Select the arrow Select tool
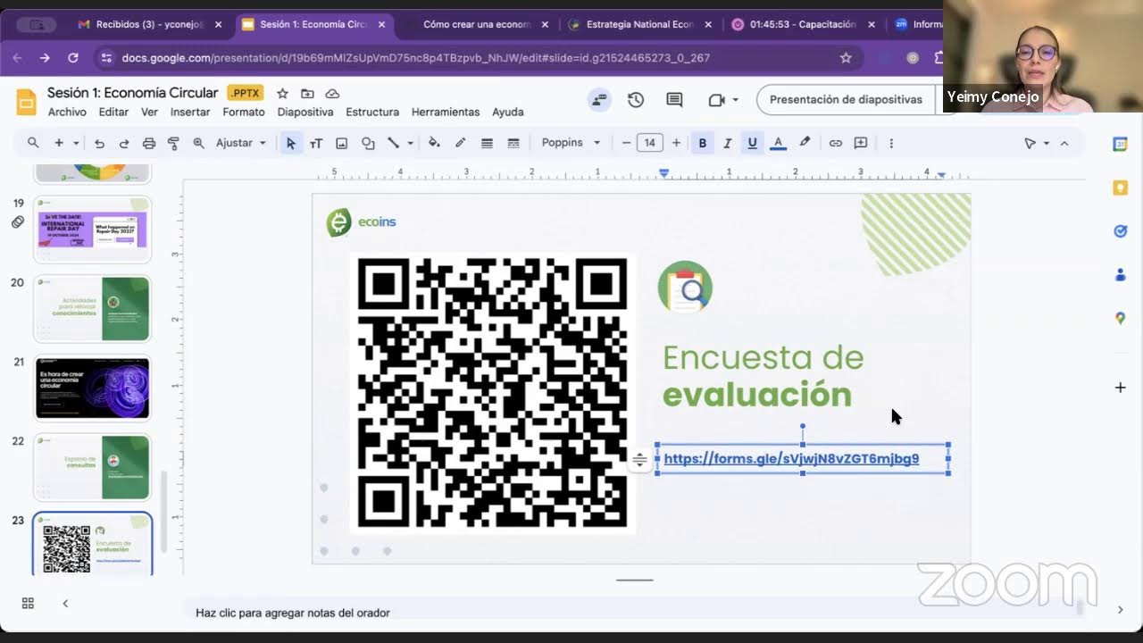This screenshot has height=643, width=1143. pos(290,143)
